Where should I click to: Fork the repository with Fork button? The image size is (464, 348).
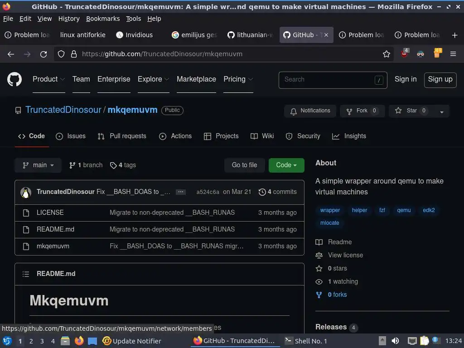(x=362, y=111)
